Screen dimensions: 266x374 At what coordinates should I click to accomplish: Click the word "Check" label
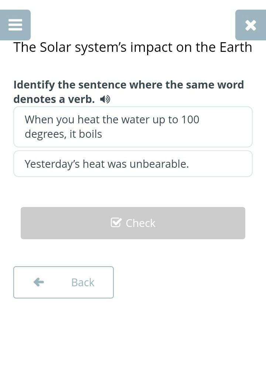(140, 223)
